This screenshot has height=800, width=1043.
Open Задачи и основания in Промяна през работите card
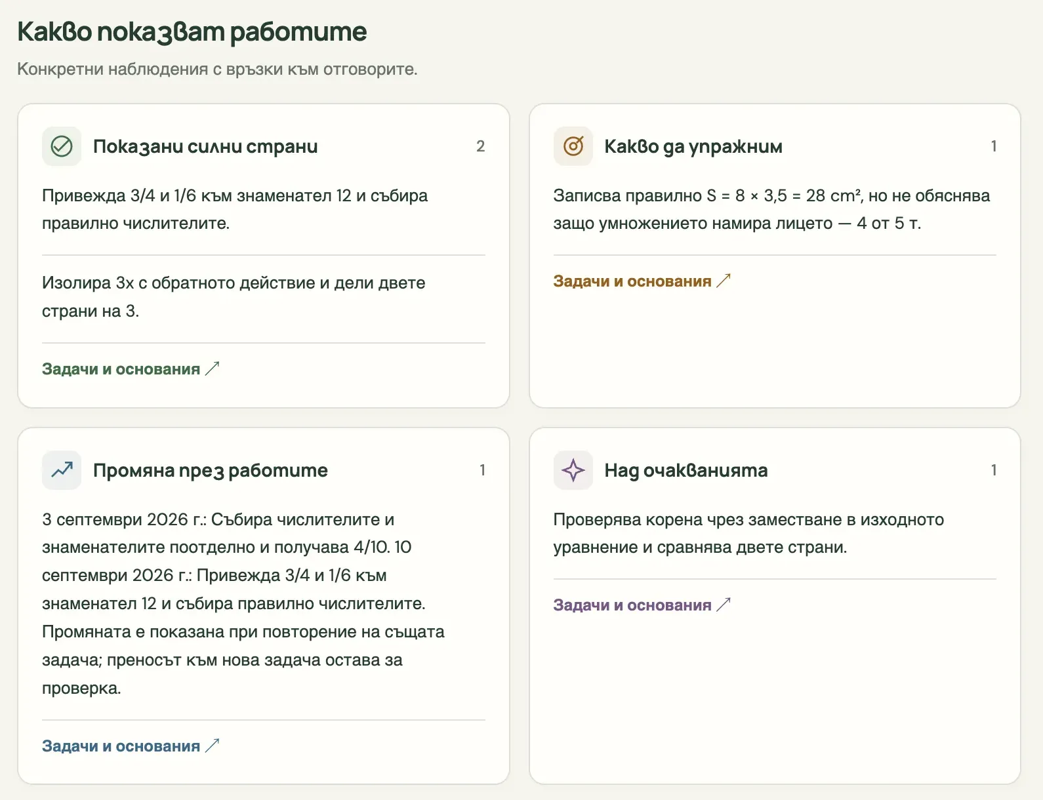pyautogui.click(x=131, y=746)
